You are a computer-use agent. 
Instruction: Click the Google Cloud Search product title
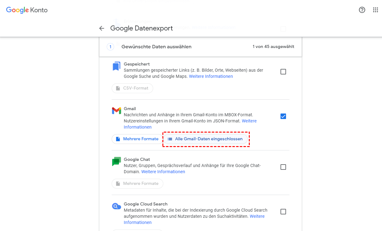[145, 204]
